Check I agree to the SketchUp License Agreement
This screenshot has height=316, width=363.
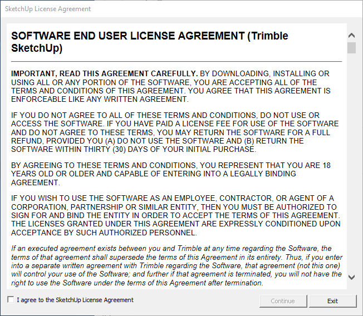[x=11, y=299]
